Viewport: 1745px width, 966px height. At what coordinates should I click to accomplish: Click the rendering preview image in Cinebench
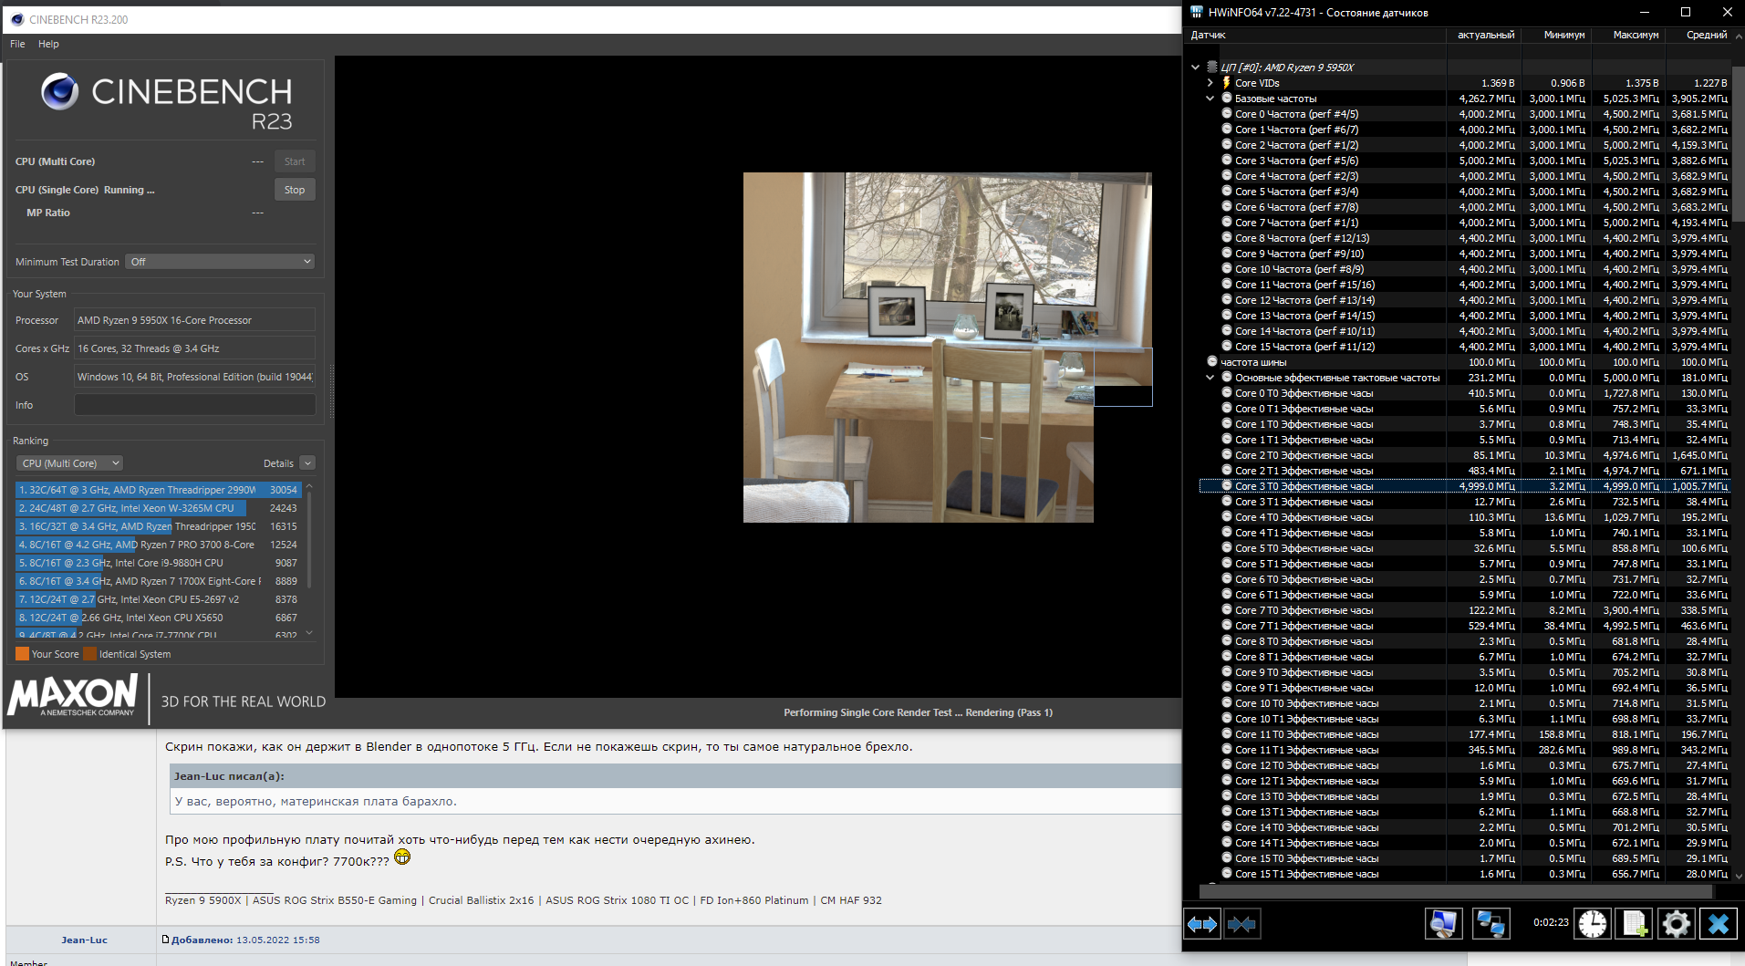(x=948, y=348)
